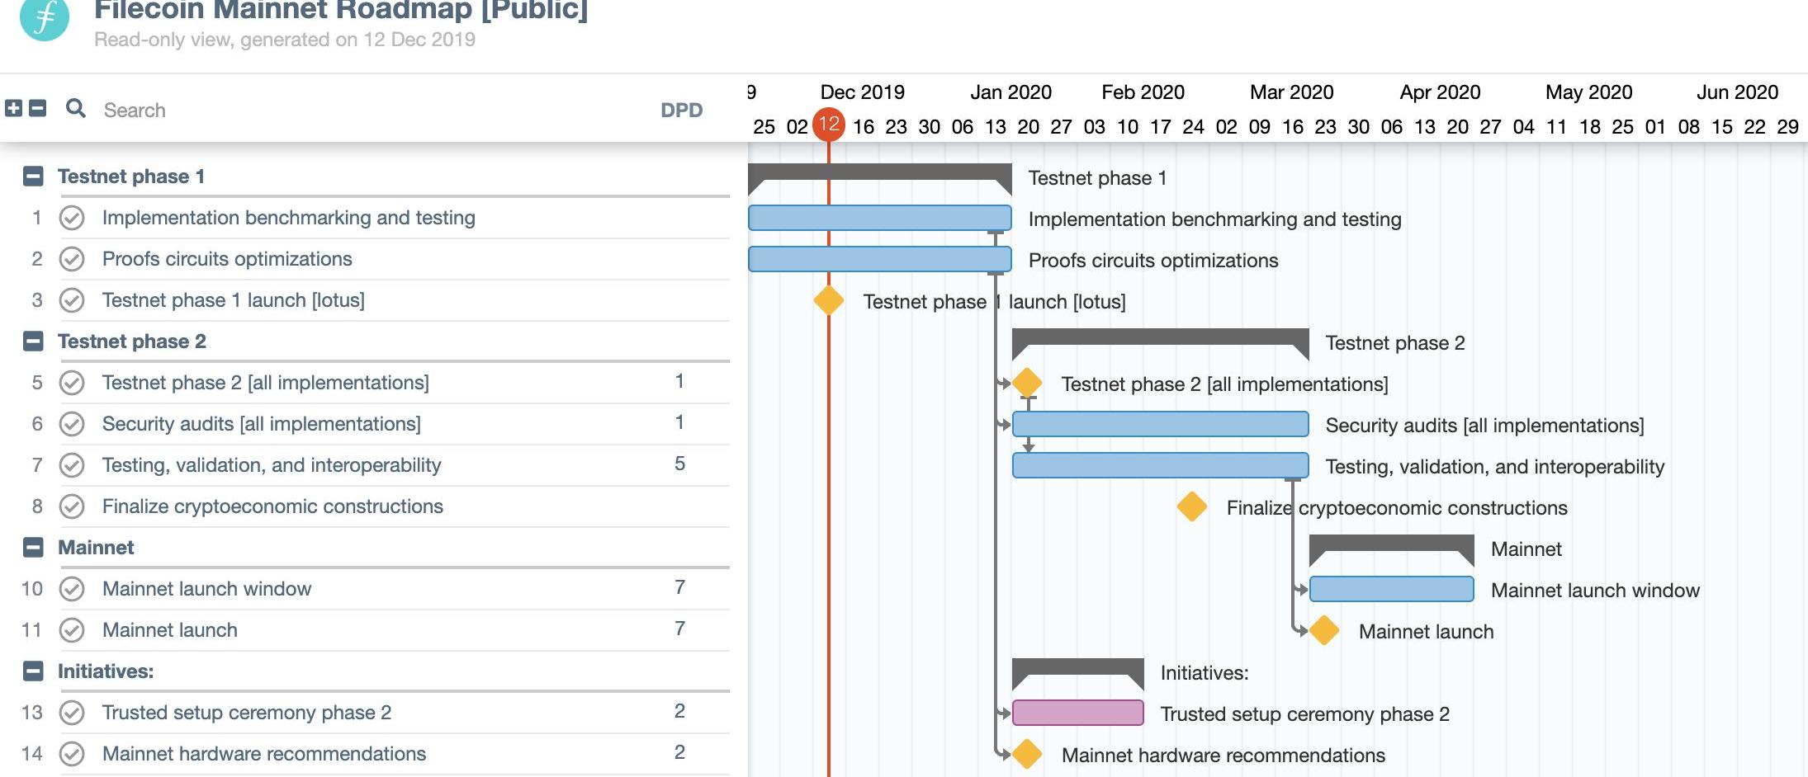This screenshot has width=1808, height=777.
Task: Click DPD value 5 for Testing row
Action: tap(679, 464)
